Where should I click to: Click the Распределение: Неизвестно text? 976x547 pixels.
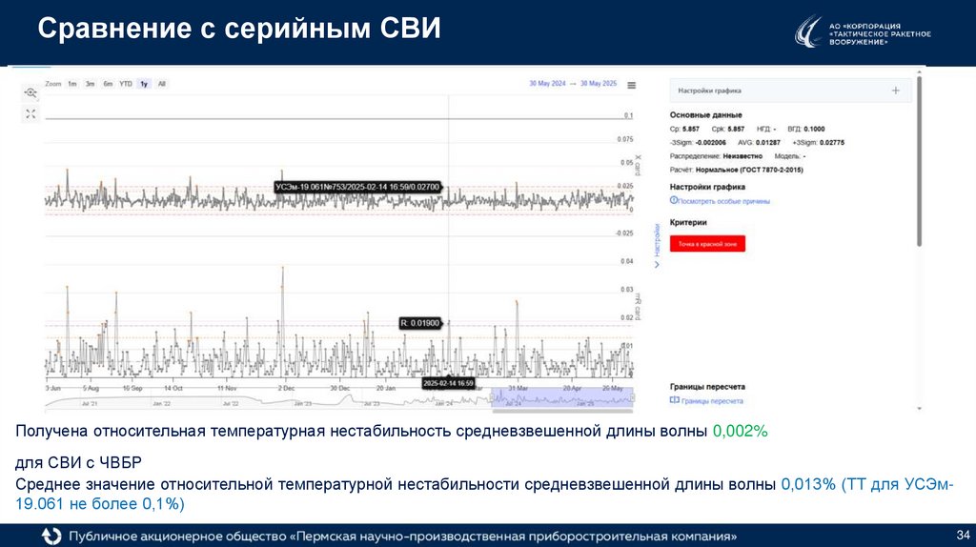(716, 156)
